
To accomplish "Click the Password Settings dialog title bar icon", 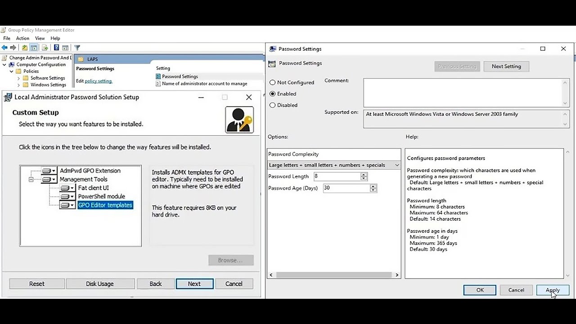I will click(273, 49).
